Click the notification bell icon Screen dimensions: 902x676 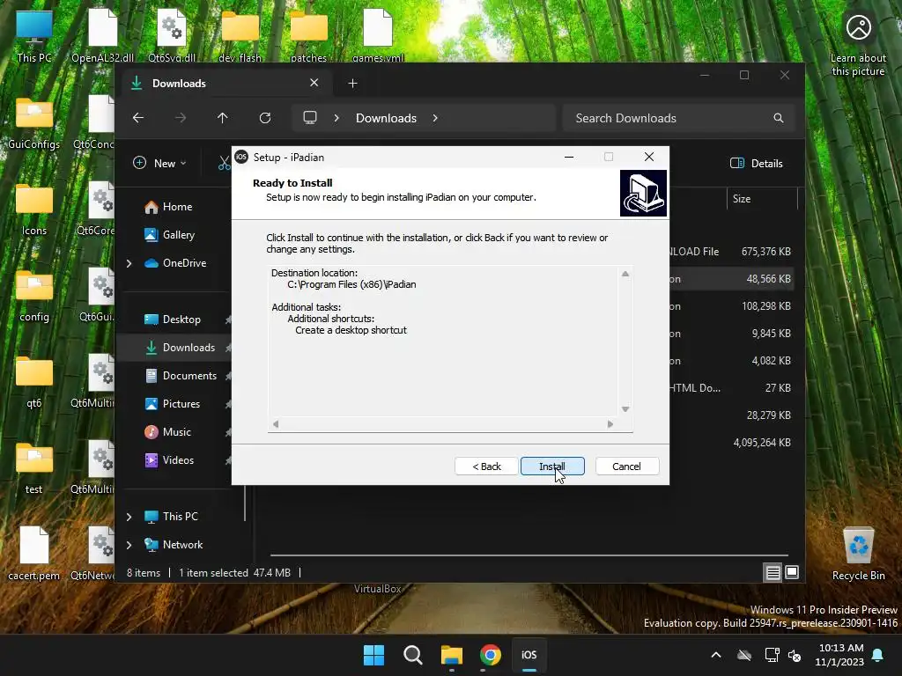coord(878,655)
